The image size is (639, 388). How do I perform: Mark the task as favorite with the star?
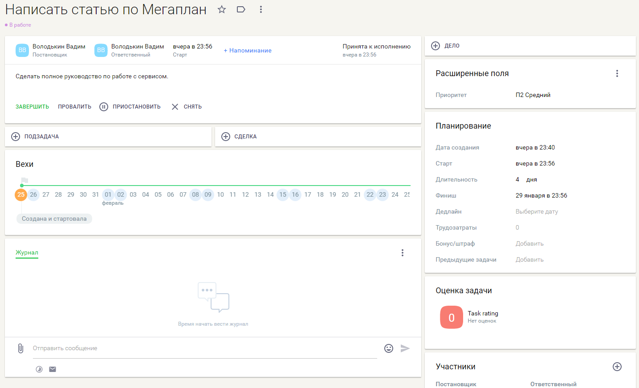click(222, 9)
